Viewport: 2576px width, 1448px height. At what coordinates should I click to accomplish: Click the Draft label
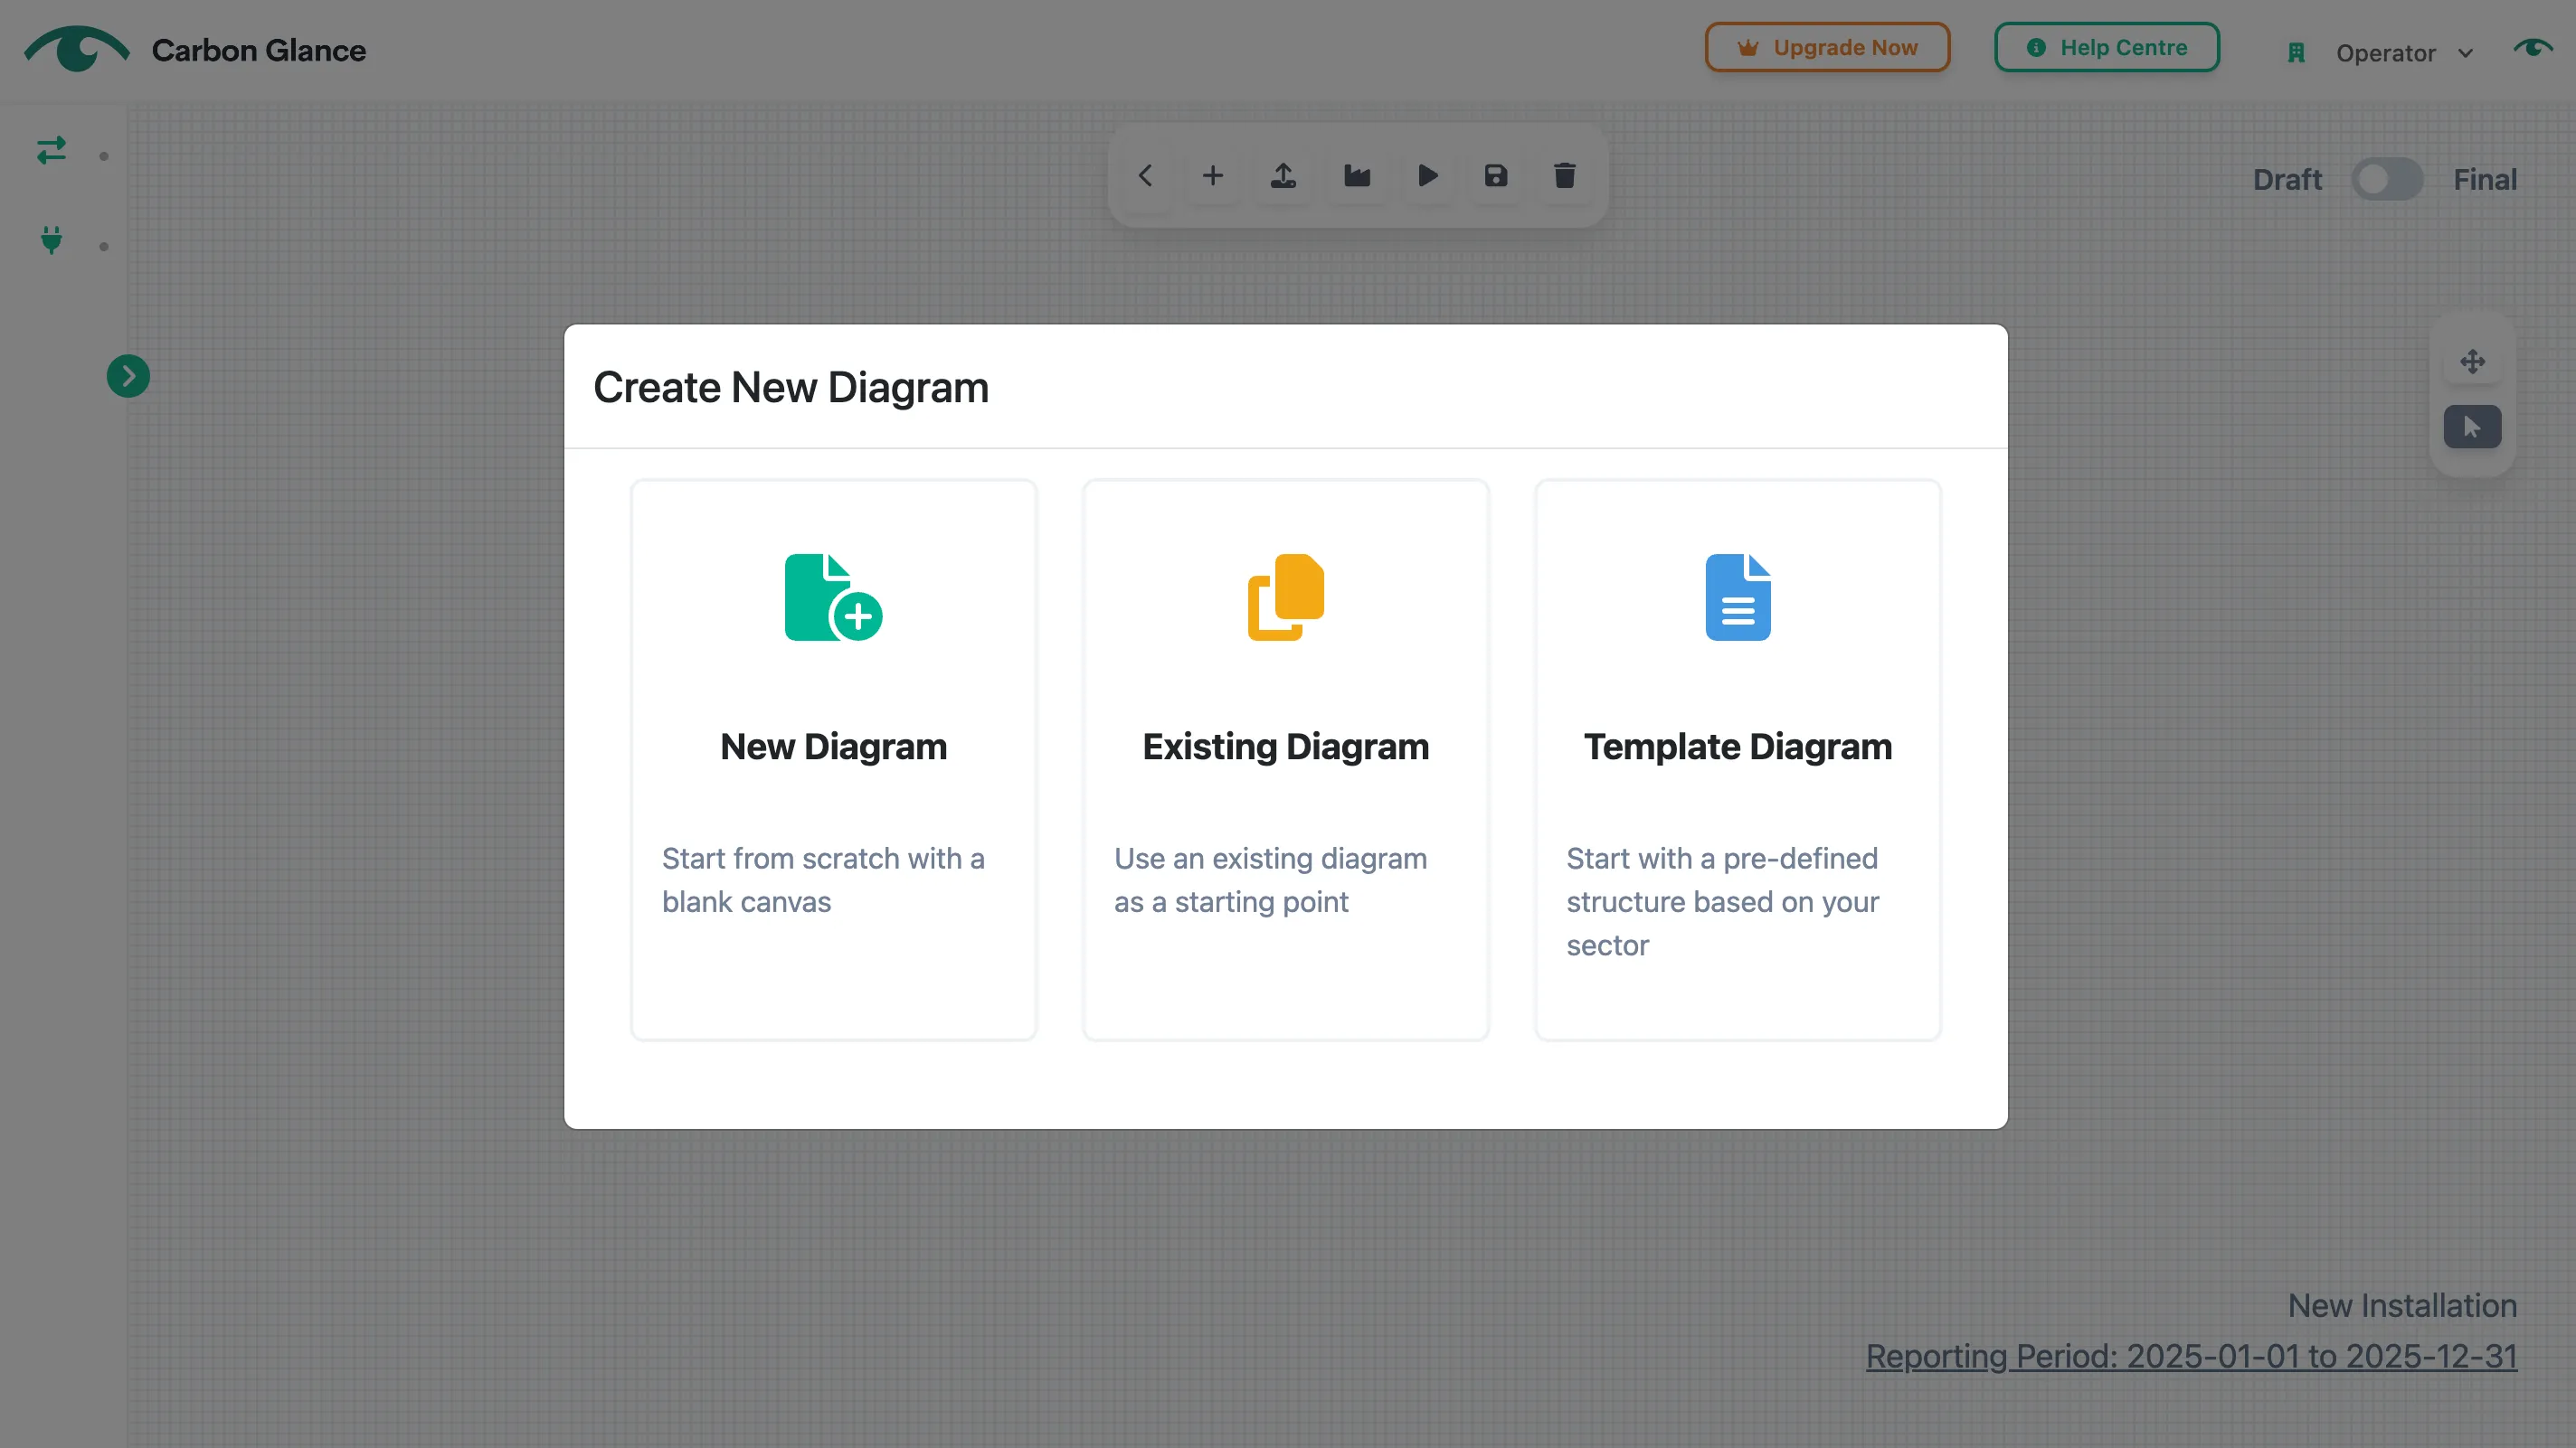(x=2288, y=180)
